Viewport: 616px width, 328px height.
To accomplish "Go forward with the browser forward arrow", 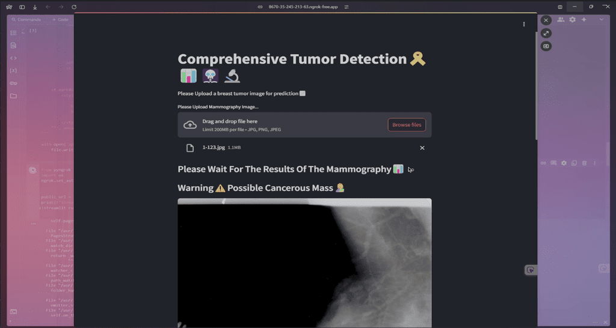I will coord(61,7).
